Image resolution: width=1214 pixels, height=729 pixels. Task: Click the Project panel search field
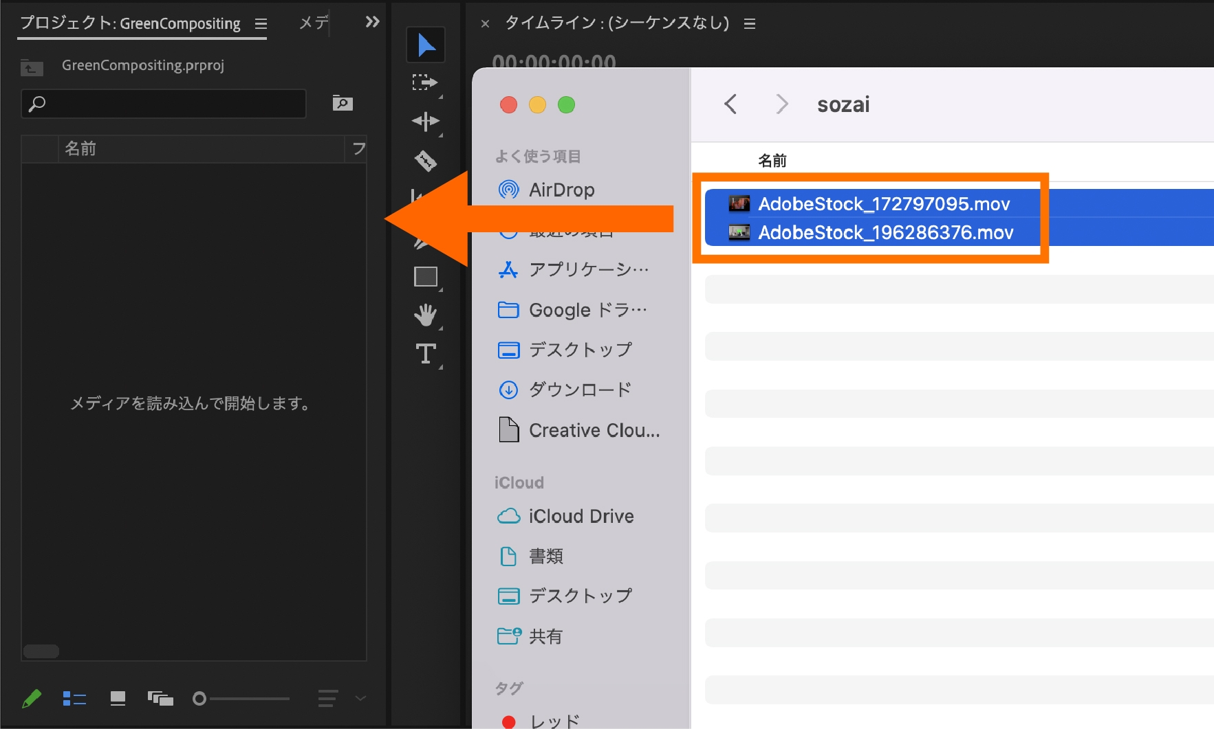pyautogui.click(x=164, y=104)
